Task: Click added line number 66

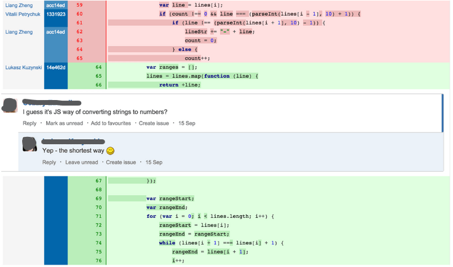Action: click(x=98, y=85)
